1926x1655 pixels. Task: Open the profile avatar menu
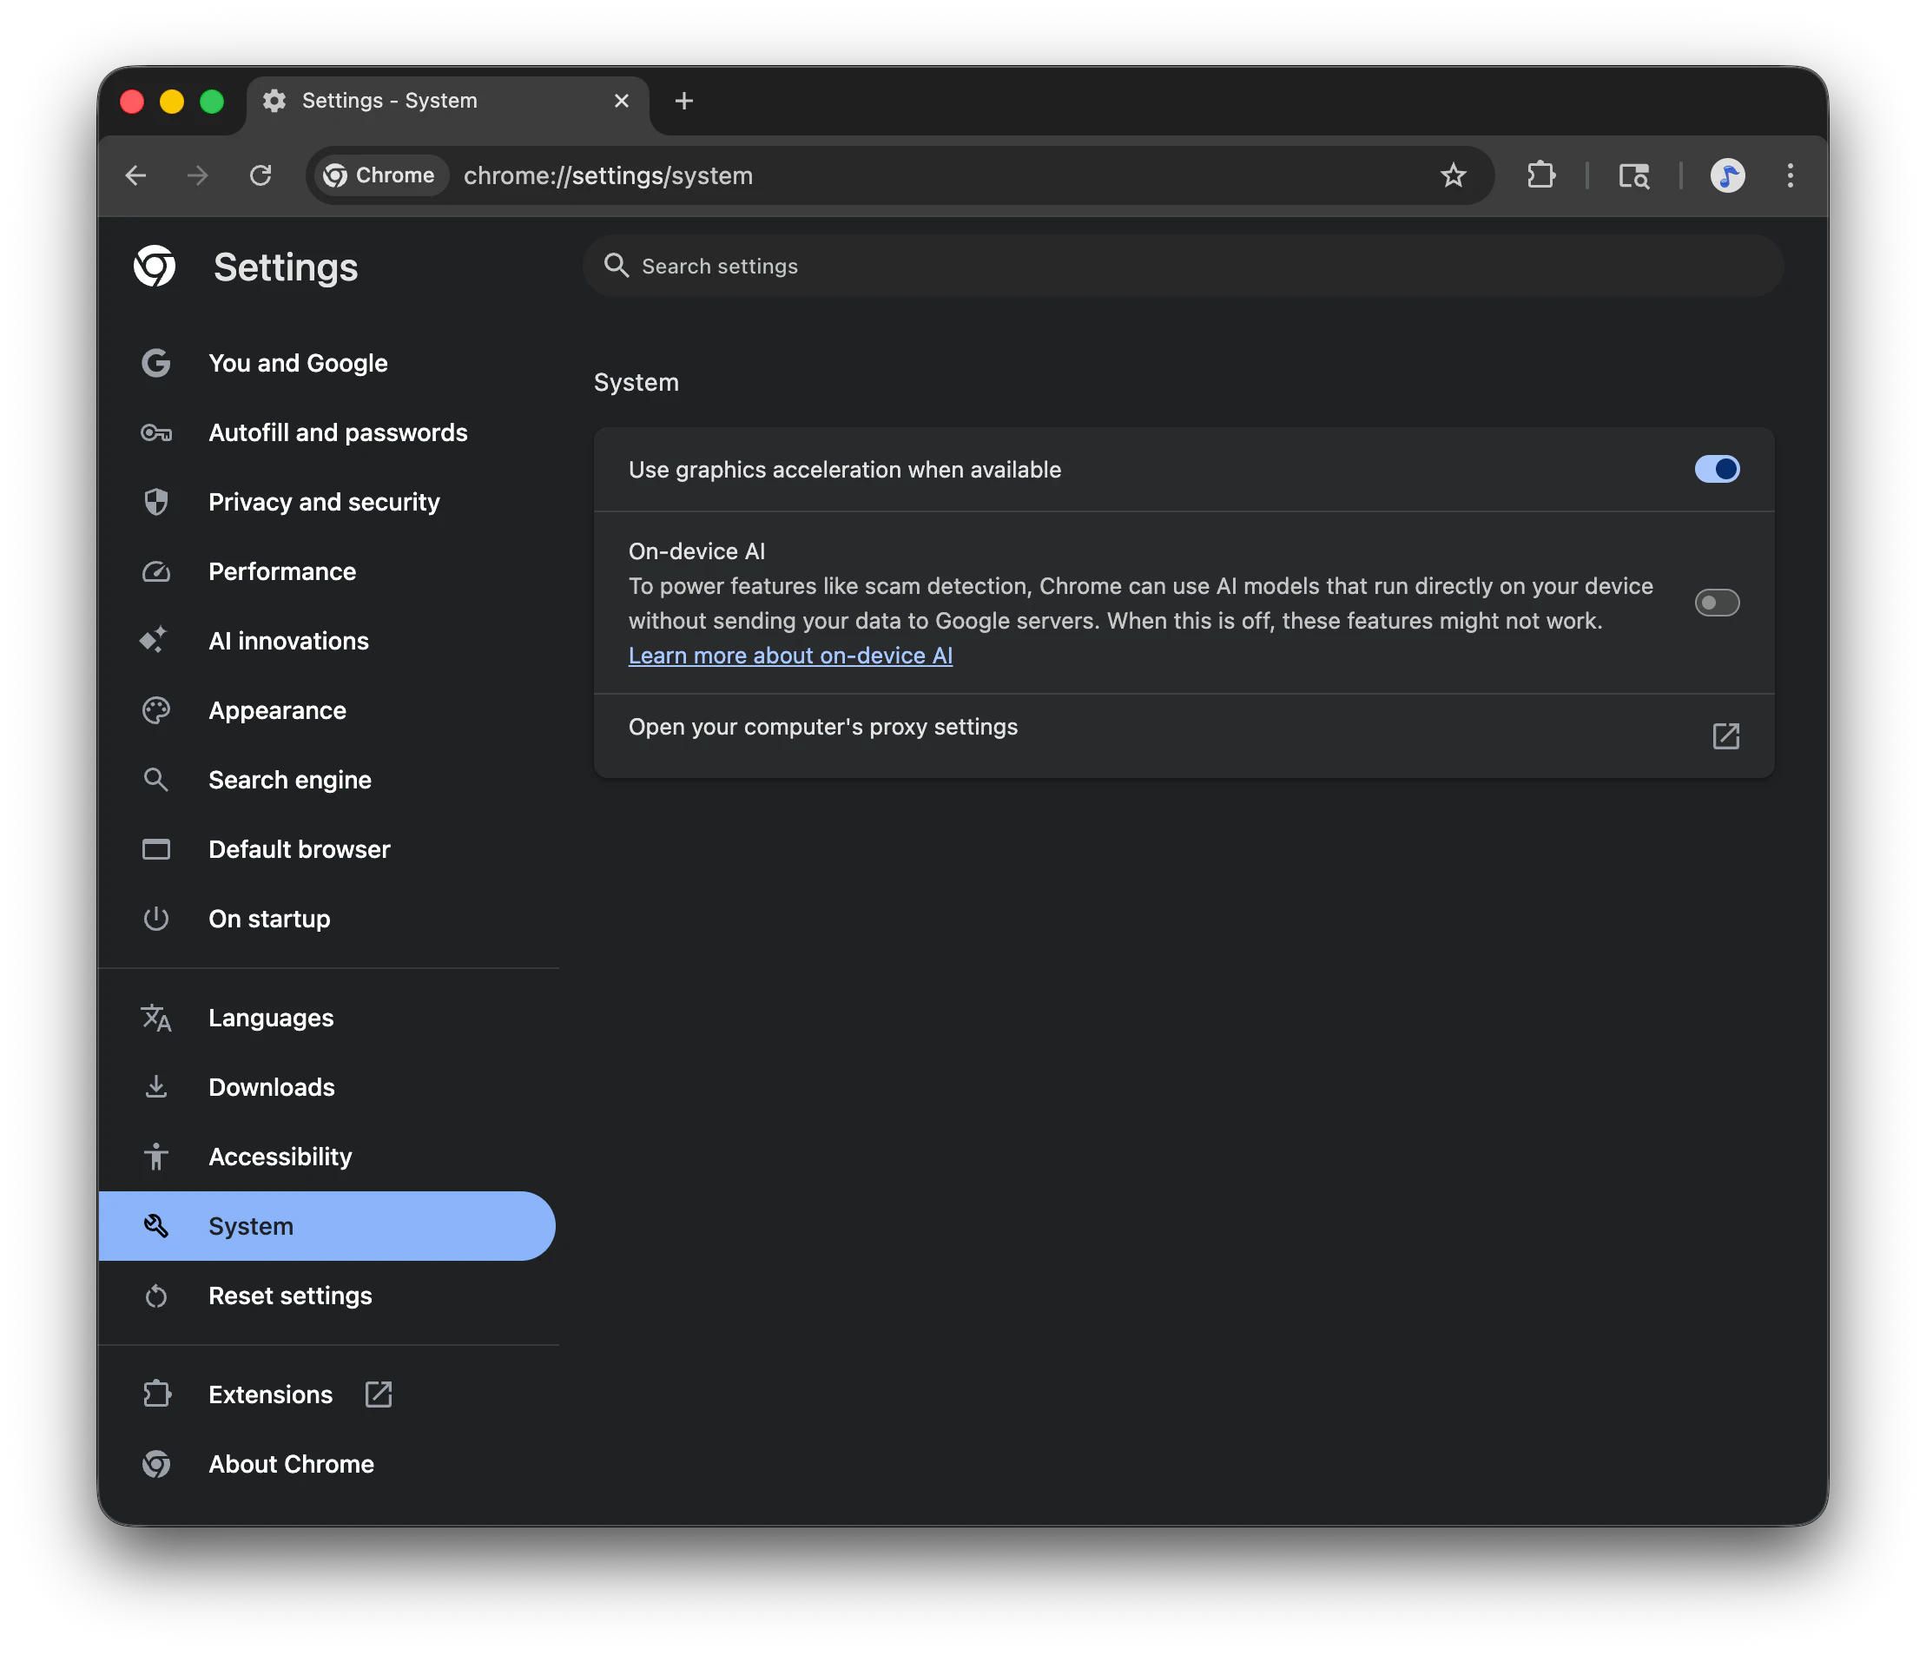1727,175
